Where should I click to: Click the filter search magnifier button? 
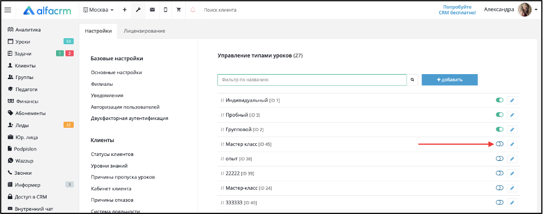(x=413, y=80)
